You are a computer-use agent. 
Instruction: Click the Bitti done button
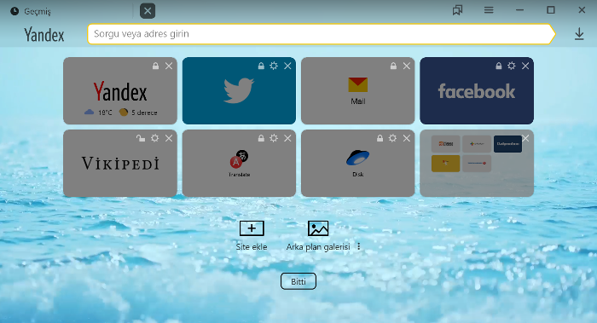coord(298,281)
